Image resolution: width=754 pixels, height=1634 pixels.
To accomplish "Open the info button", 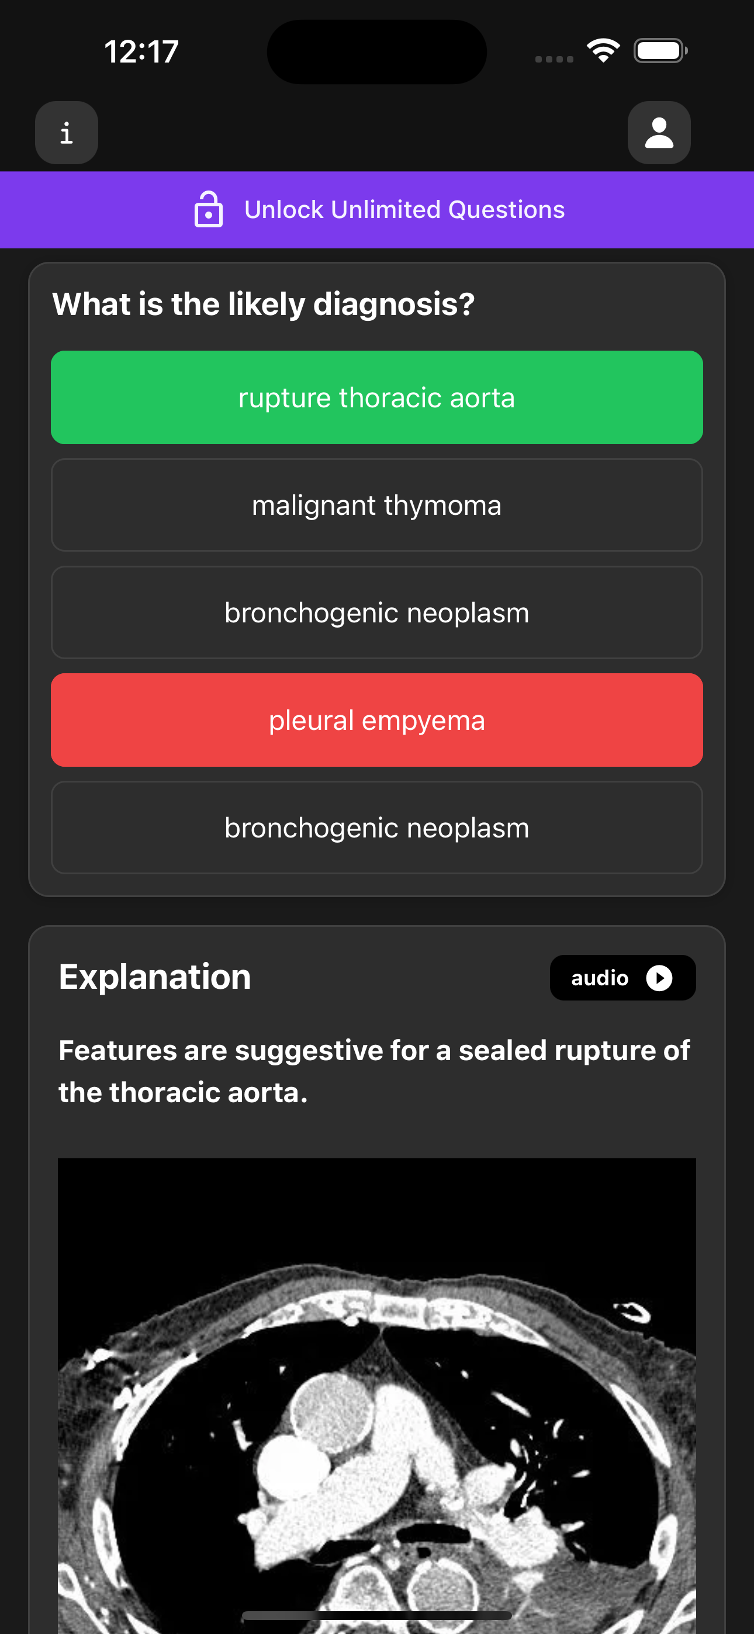I will click(67, 133).
